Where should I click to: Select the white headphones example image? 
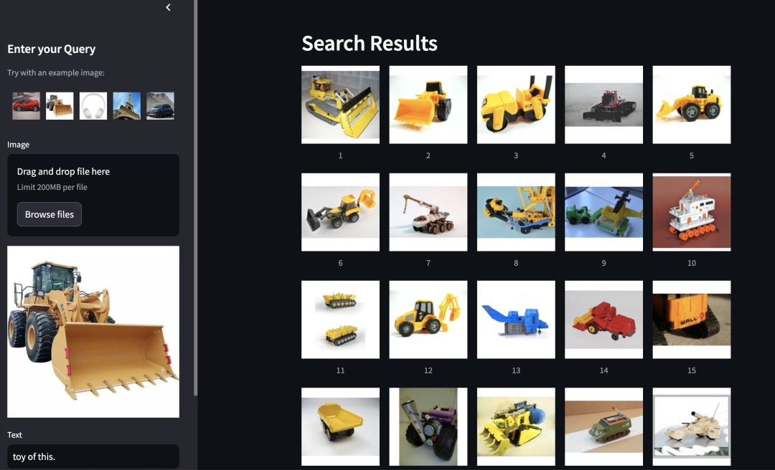(93, 105)
